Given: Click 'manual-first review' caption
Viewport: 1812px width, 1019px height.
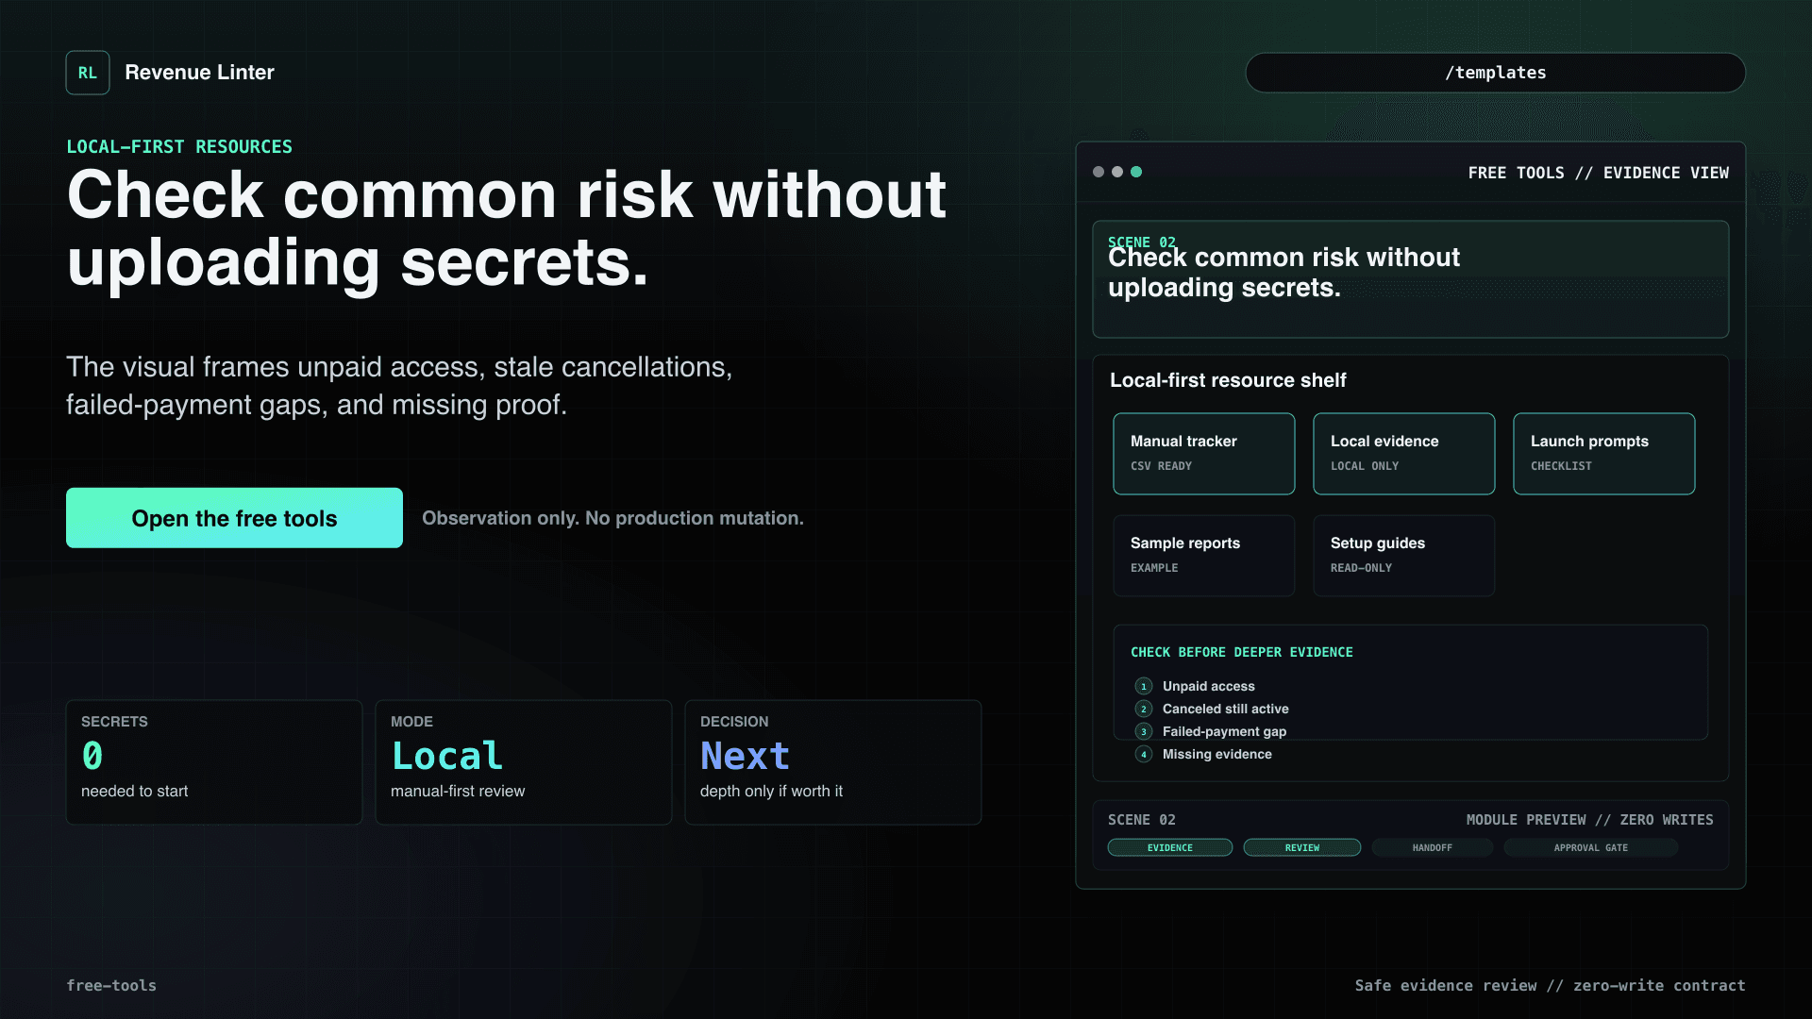Looking at the screenshot, I should click(458, 791).
